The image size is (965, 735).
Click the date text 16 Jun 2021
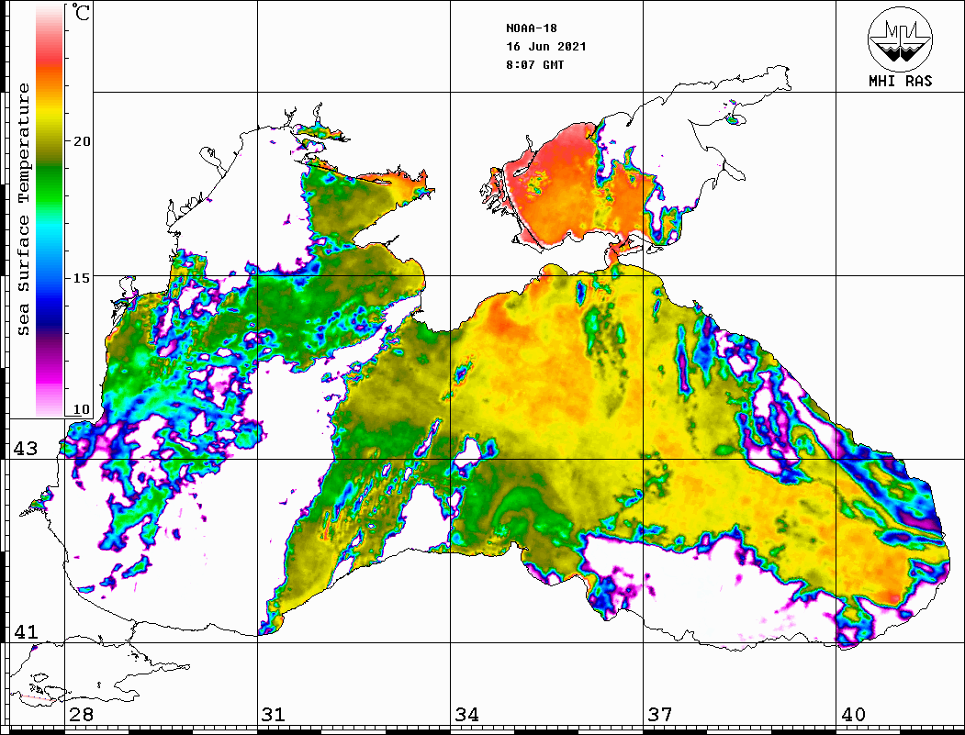[x=546, y=47]
